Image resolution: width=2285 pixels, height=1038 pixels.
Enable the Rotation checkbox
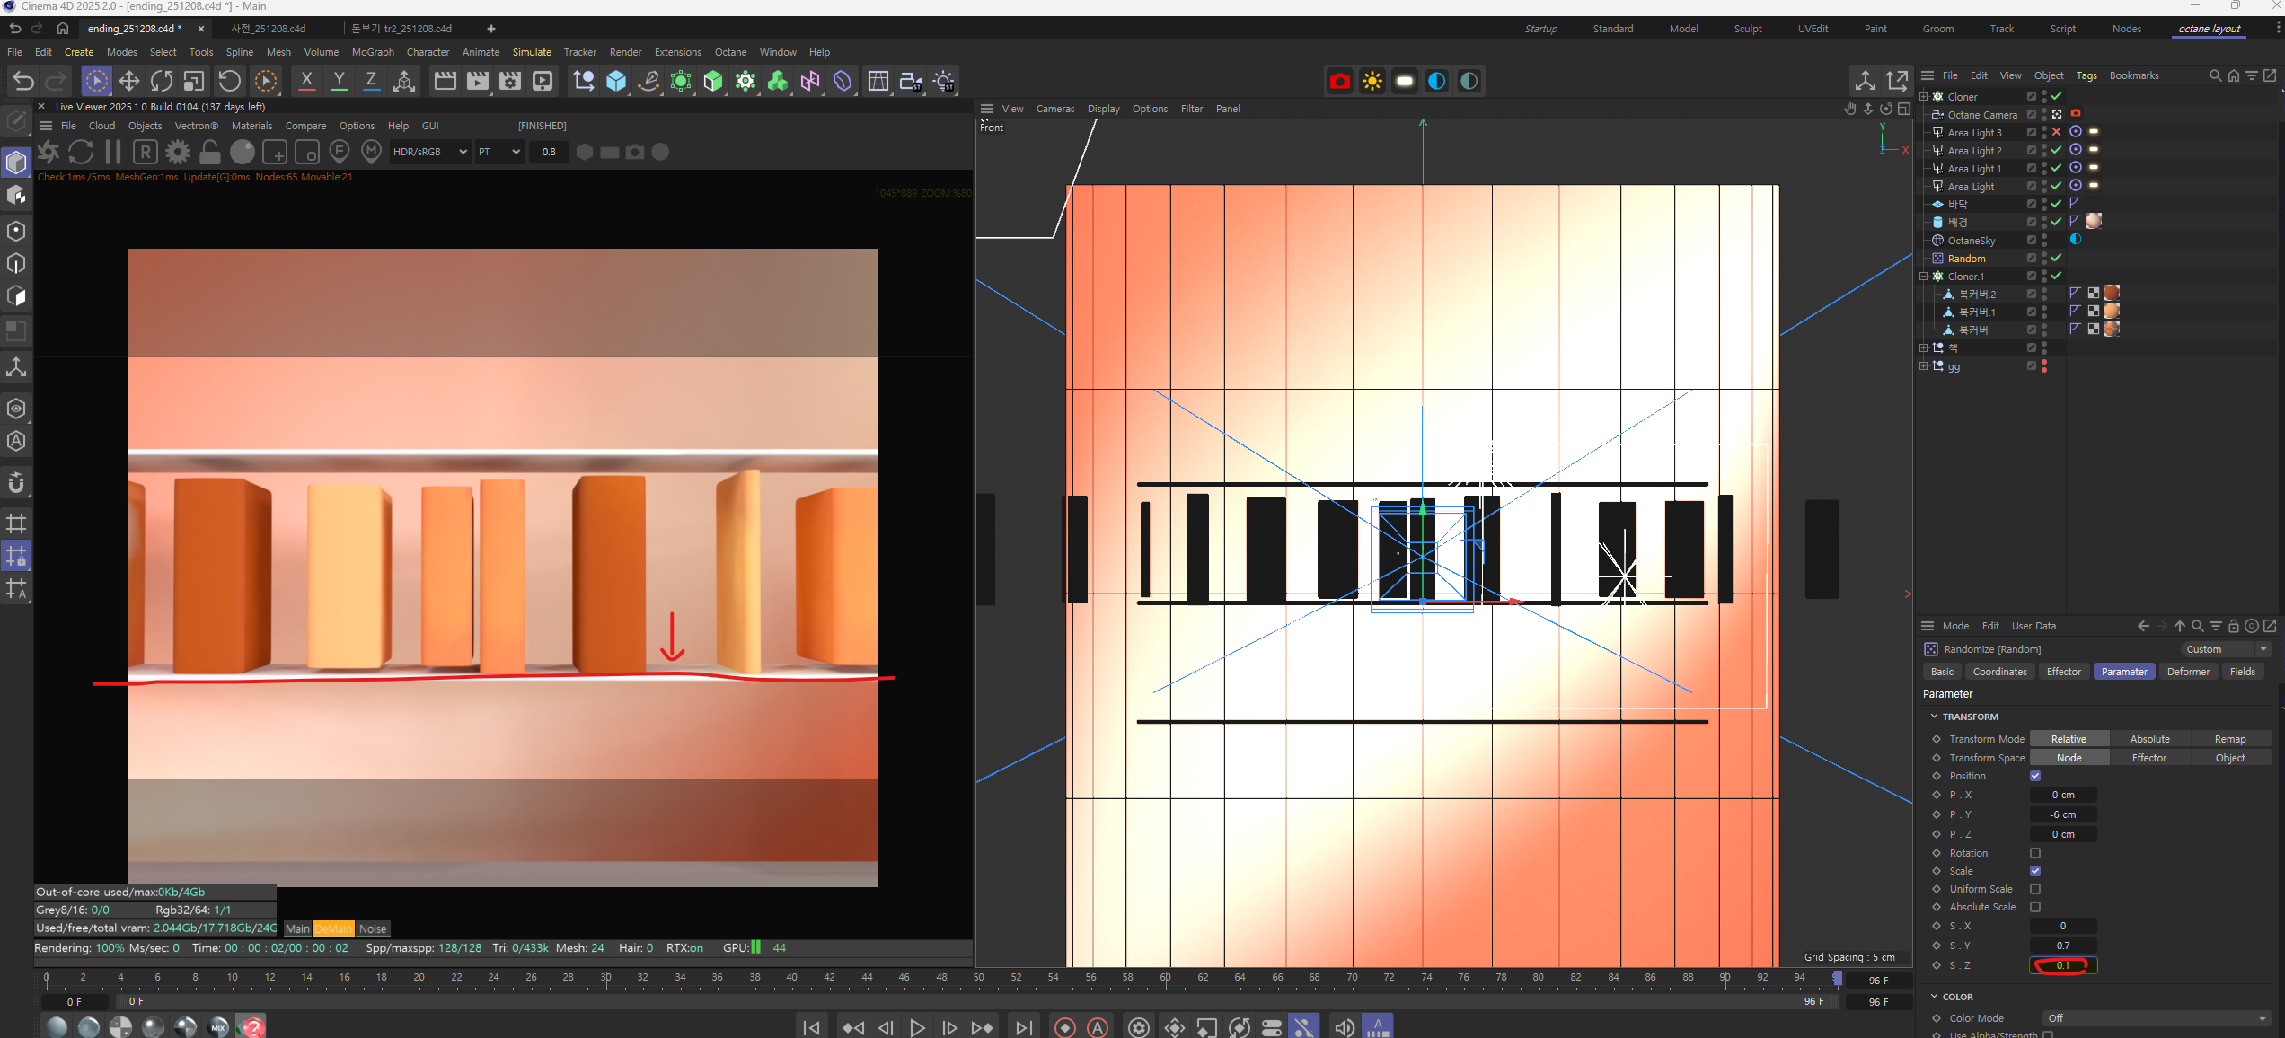(x=2035, y=853)
